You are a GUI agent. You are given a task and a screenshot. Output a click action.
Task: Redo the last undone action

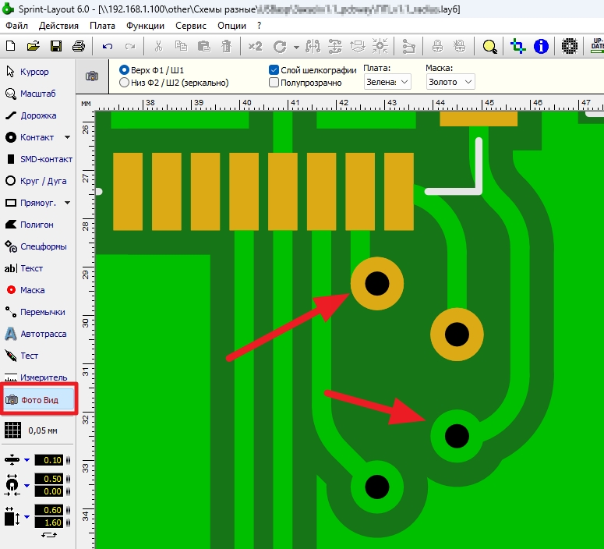pyautogui.click(x=130, y=47)
